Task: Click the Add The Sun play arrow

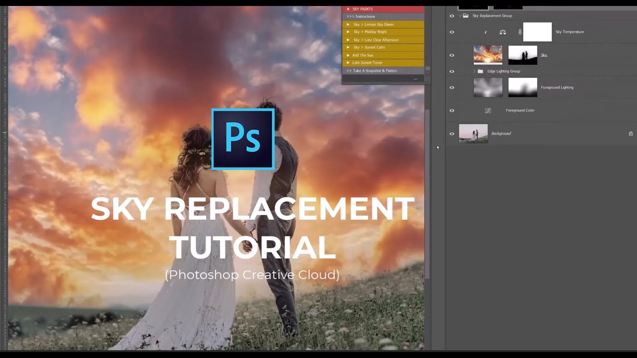Action: pyautogui.click(x=348, y=55)
